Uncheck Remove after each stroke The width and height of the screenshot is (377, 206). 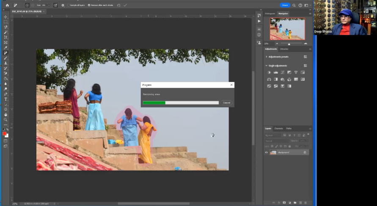click(x=89, y=5)
